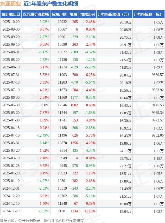Screen dimensions: 165x223
Task: Click the 2025-06-30 date row
Action: pos(11,98)
